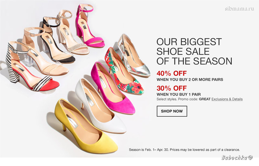Click the SHOP NOW button
Screen dimensions: 259x166
[172, 111]
